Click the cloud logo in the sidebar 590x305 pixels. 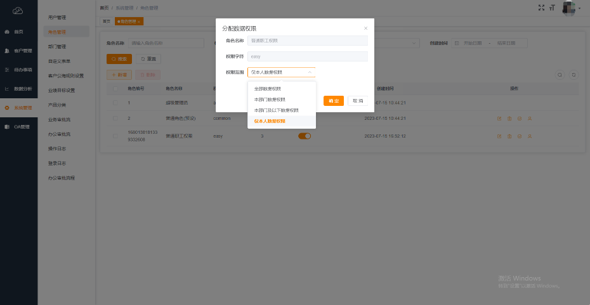coord(18,11)
